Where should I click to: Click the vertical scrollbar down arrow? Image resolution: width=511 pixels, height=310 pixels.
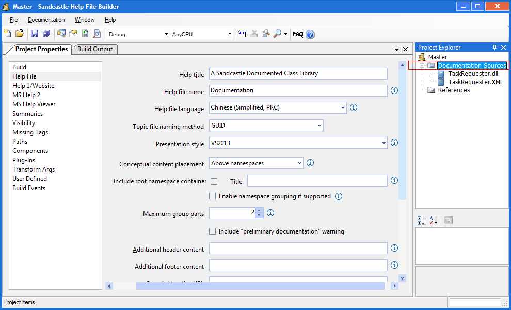coord(402,278)
